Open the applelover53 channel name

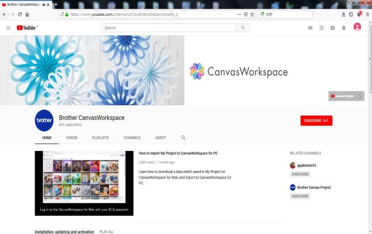pos(306,166)
